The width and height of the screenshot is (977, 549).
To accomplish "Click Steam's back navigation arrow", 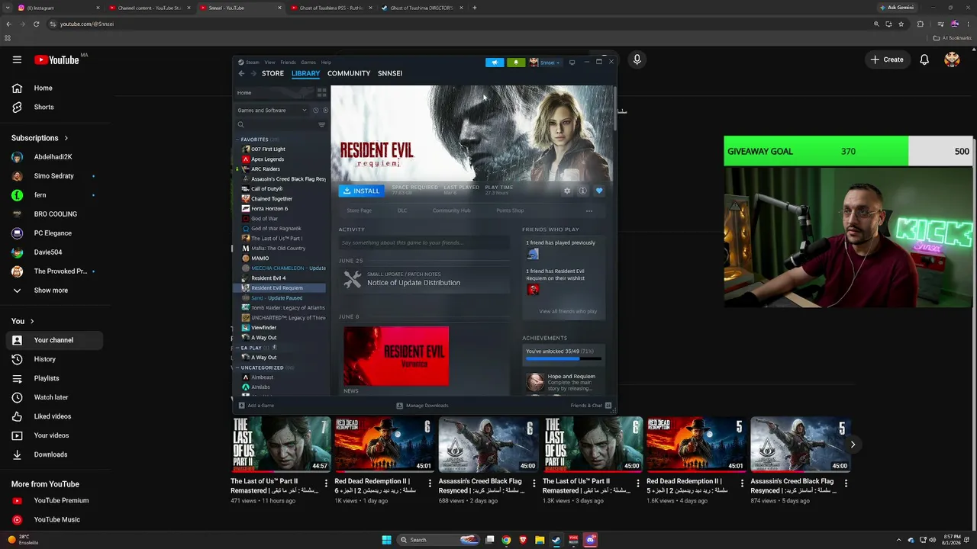I will pyautogui.click(x=241, y=73).
